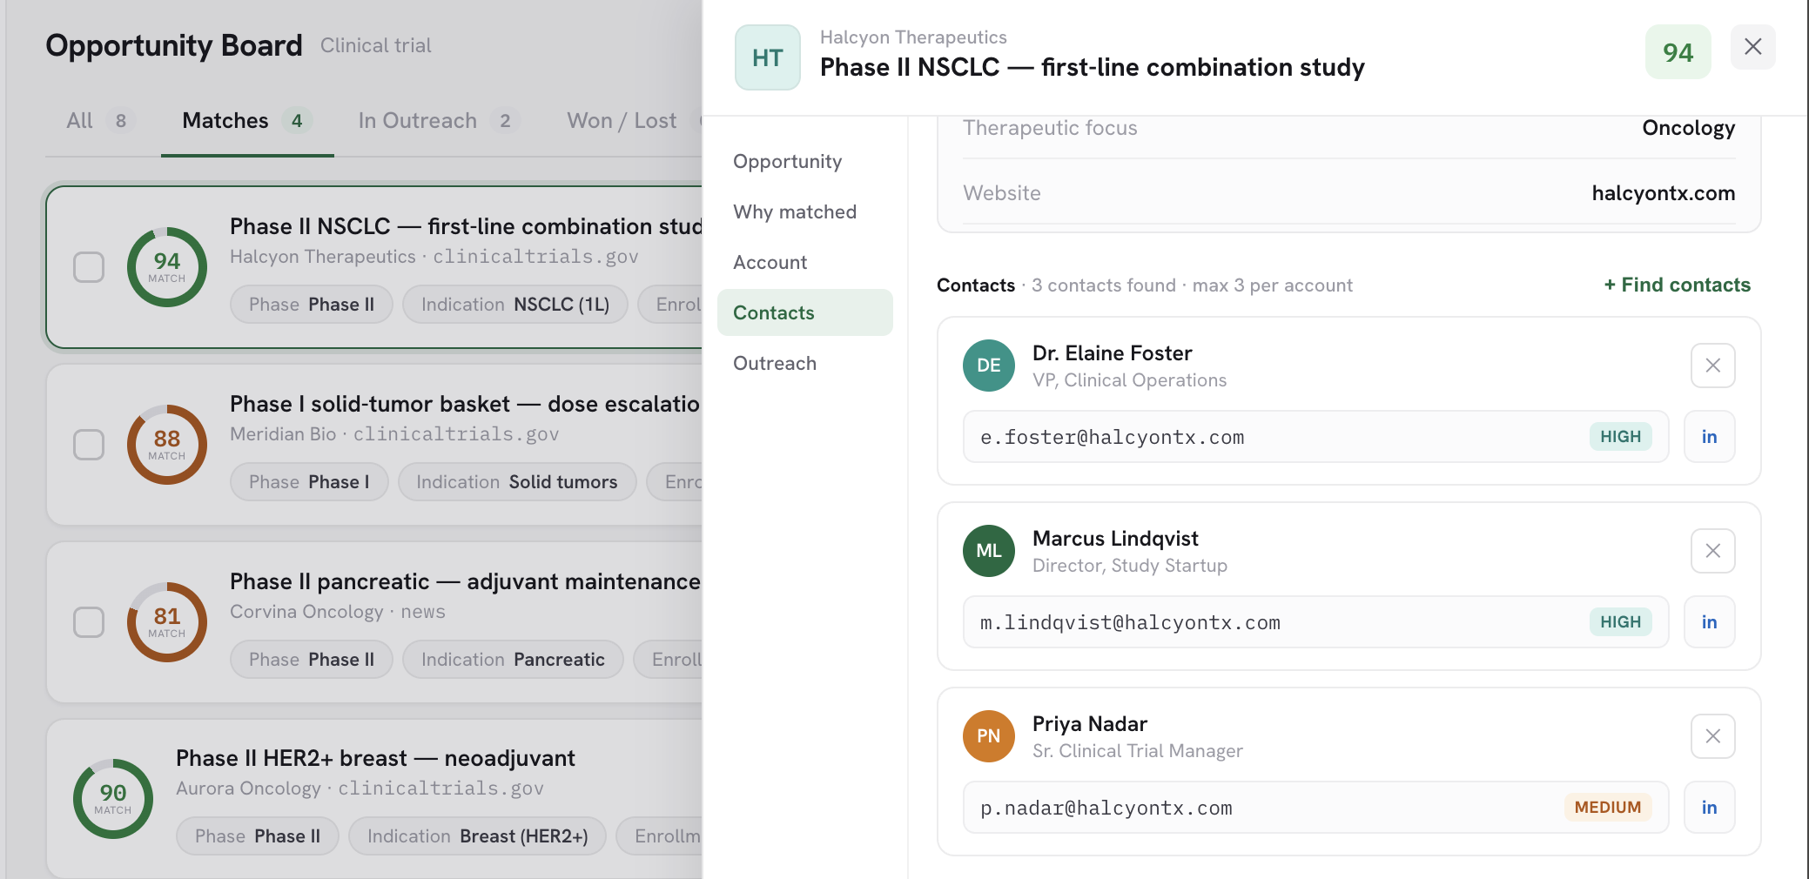Viewport: 1809px width, 879px height.
Task: Click Indication Solid tumors chip
Action: [517, 482]
